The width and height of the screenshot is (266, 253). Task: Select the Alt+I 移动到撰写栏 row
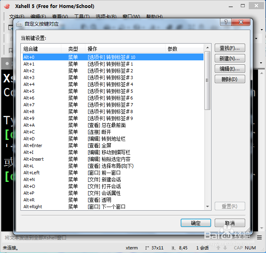113,152
